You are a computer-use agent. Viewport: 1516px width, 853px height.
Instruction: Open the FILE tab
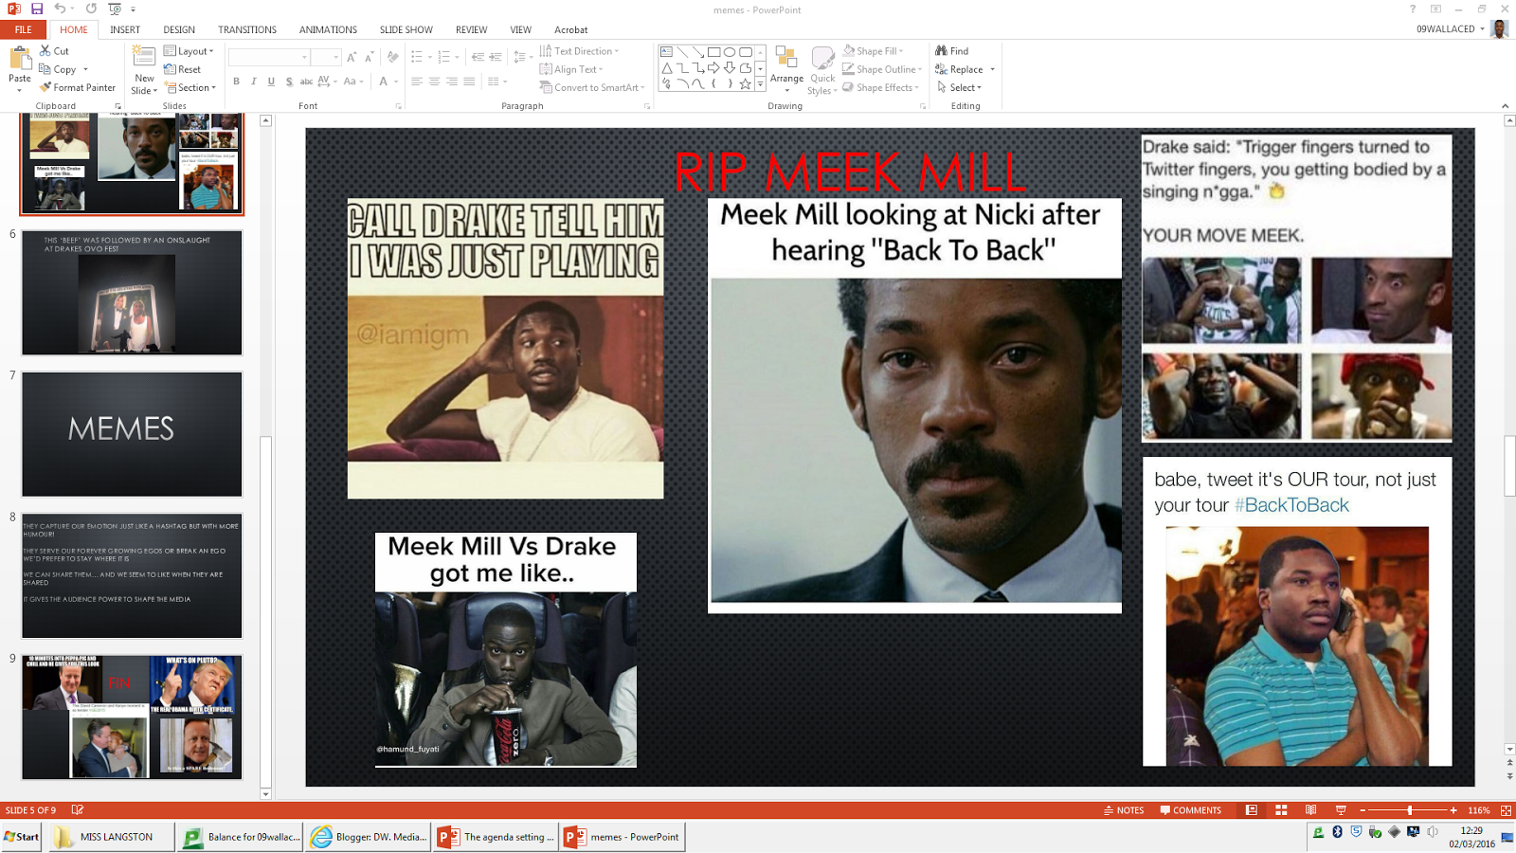(23, 29)
